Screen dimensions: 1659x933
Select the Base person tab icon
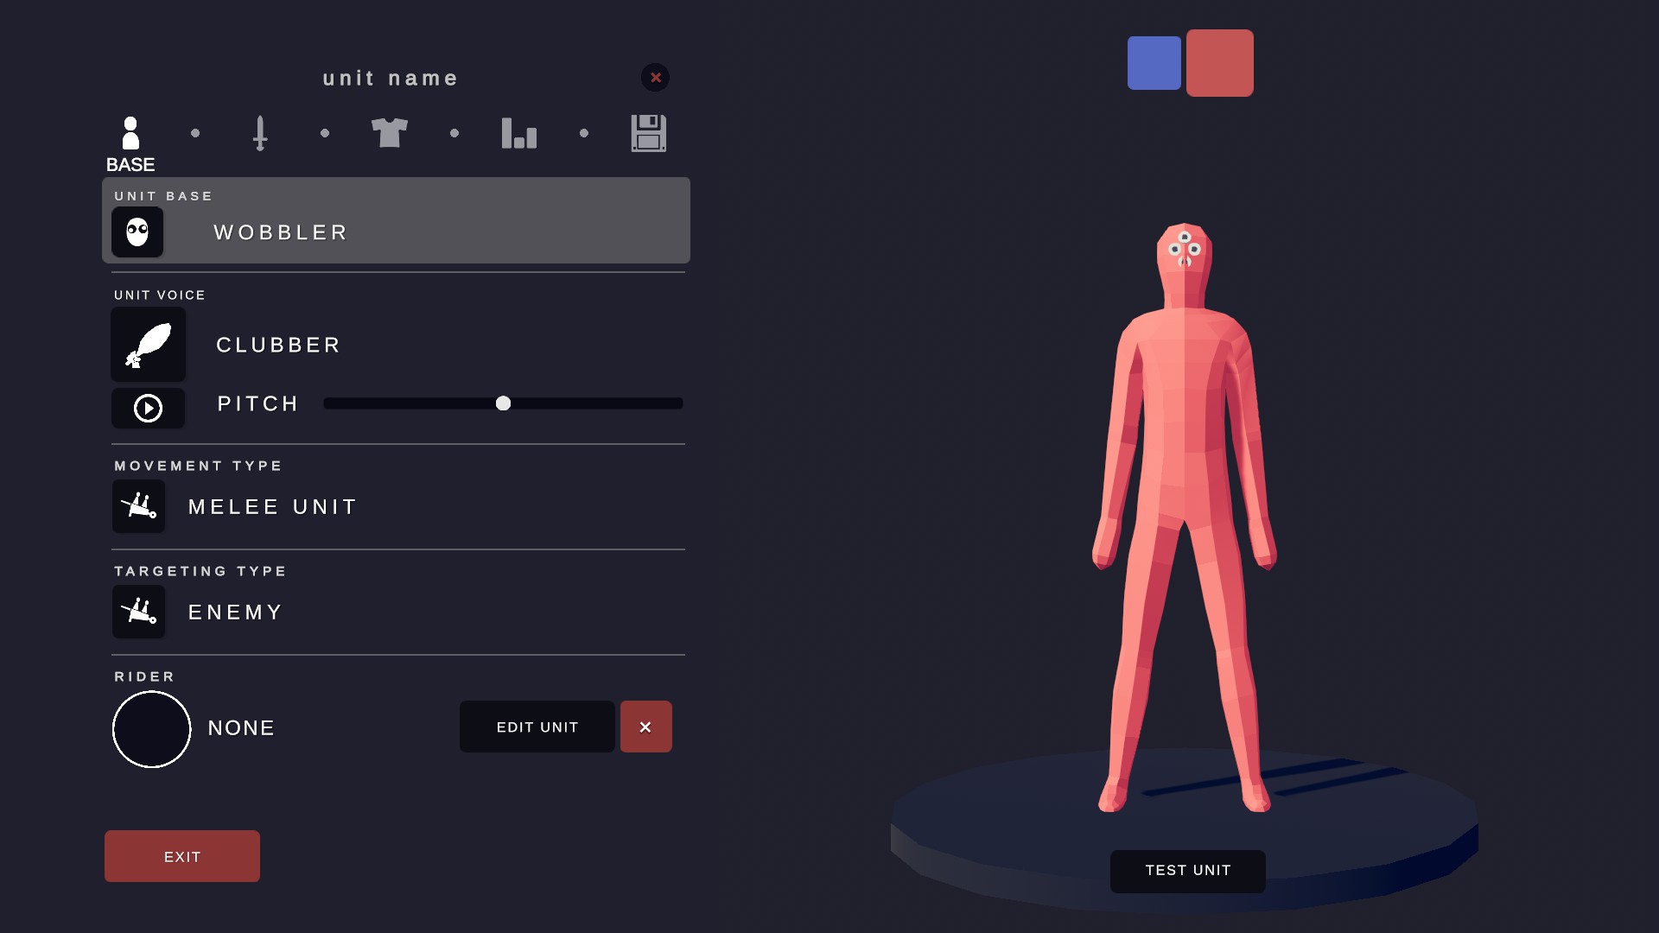pos(130,134)
